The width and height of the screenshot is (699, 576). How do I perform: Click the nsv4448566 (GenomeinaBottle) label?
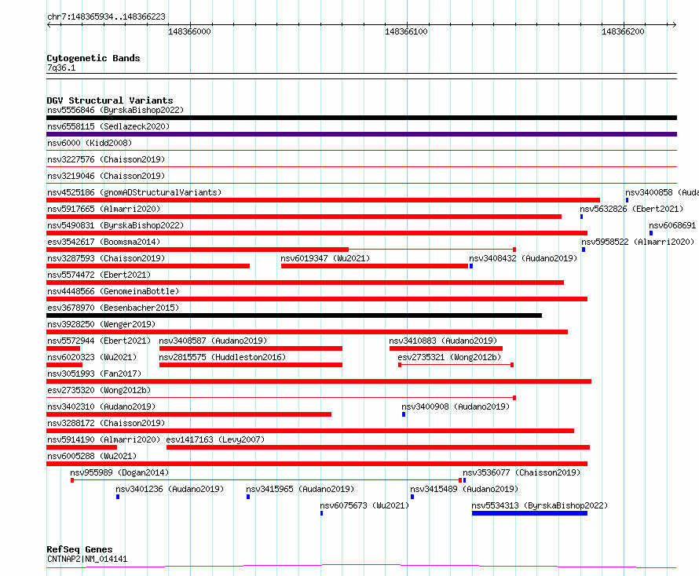pyautogui.click(x=113, y=291)
